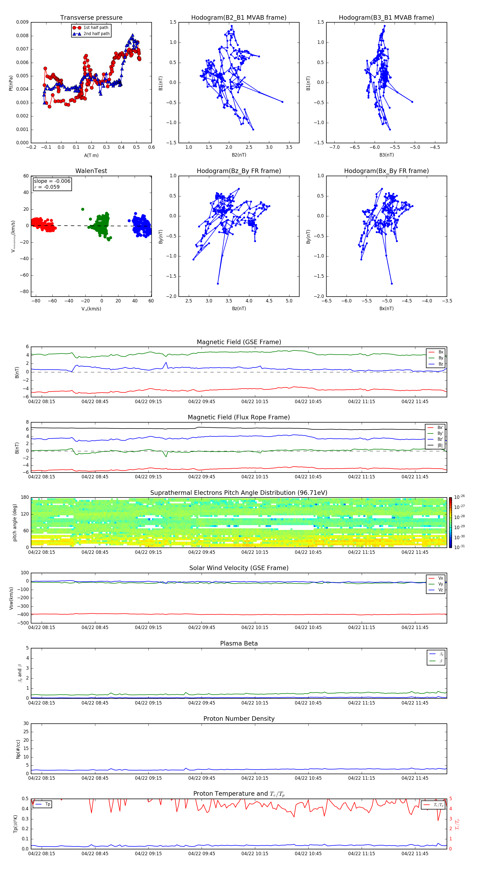Image resolution: width=478 pixels, height=877 pixels.
Task: Click the 'Vy' velocity legend entry
Action: point(436,584)
